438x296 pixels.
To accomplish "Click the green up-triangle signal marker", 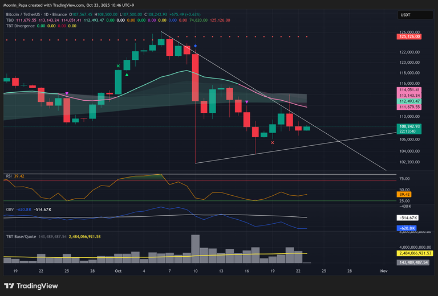I will 127,75.
